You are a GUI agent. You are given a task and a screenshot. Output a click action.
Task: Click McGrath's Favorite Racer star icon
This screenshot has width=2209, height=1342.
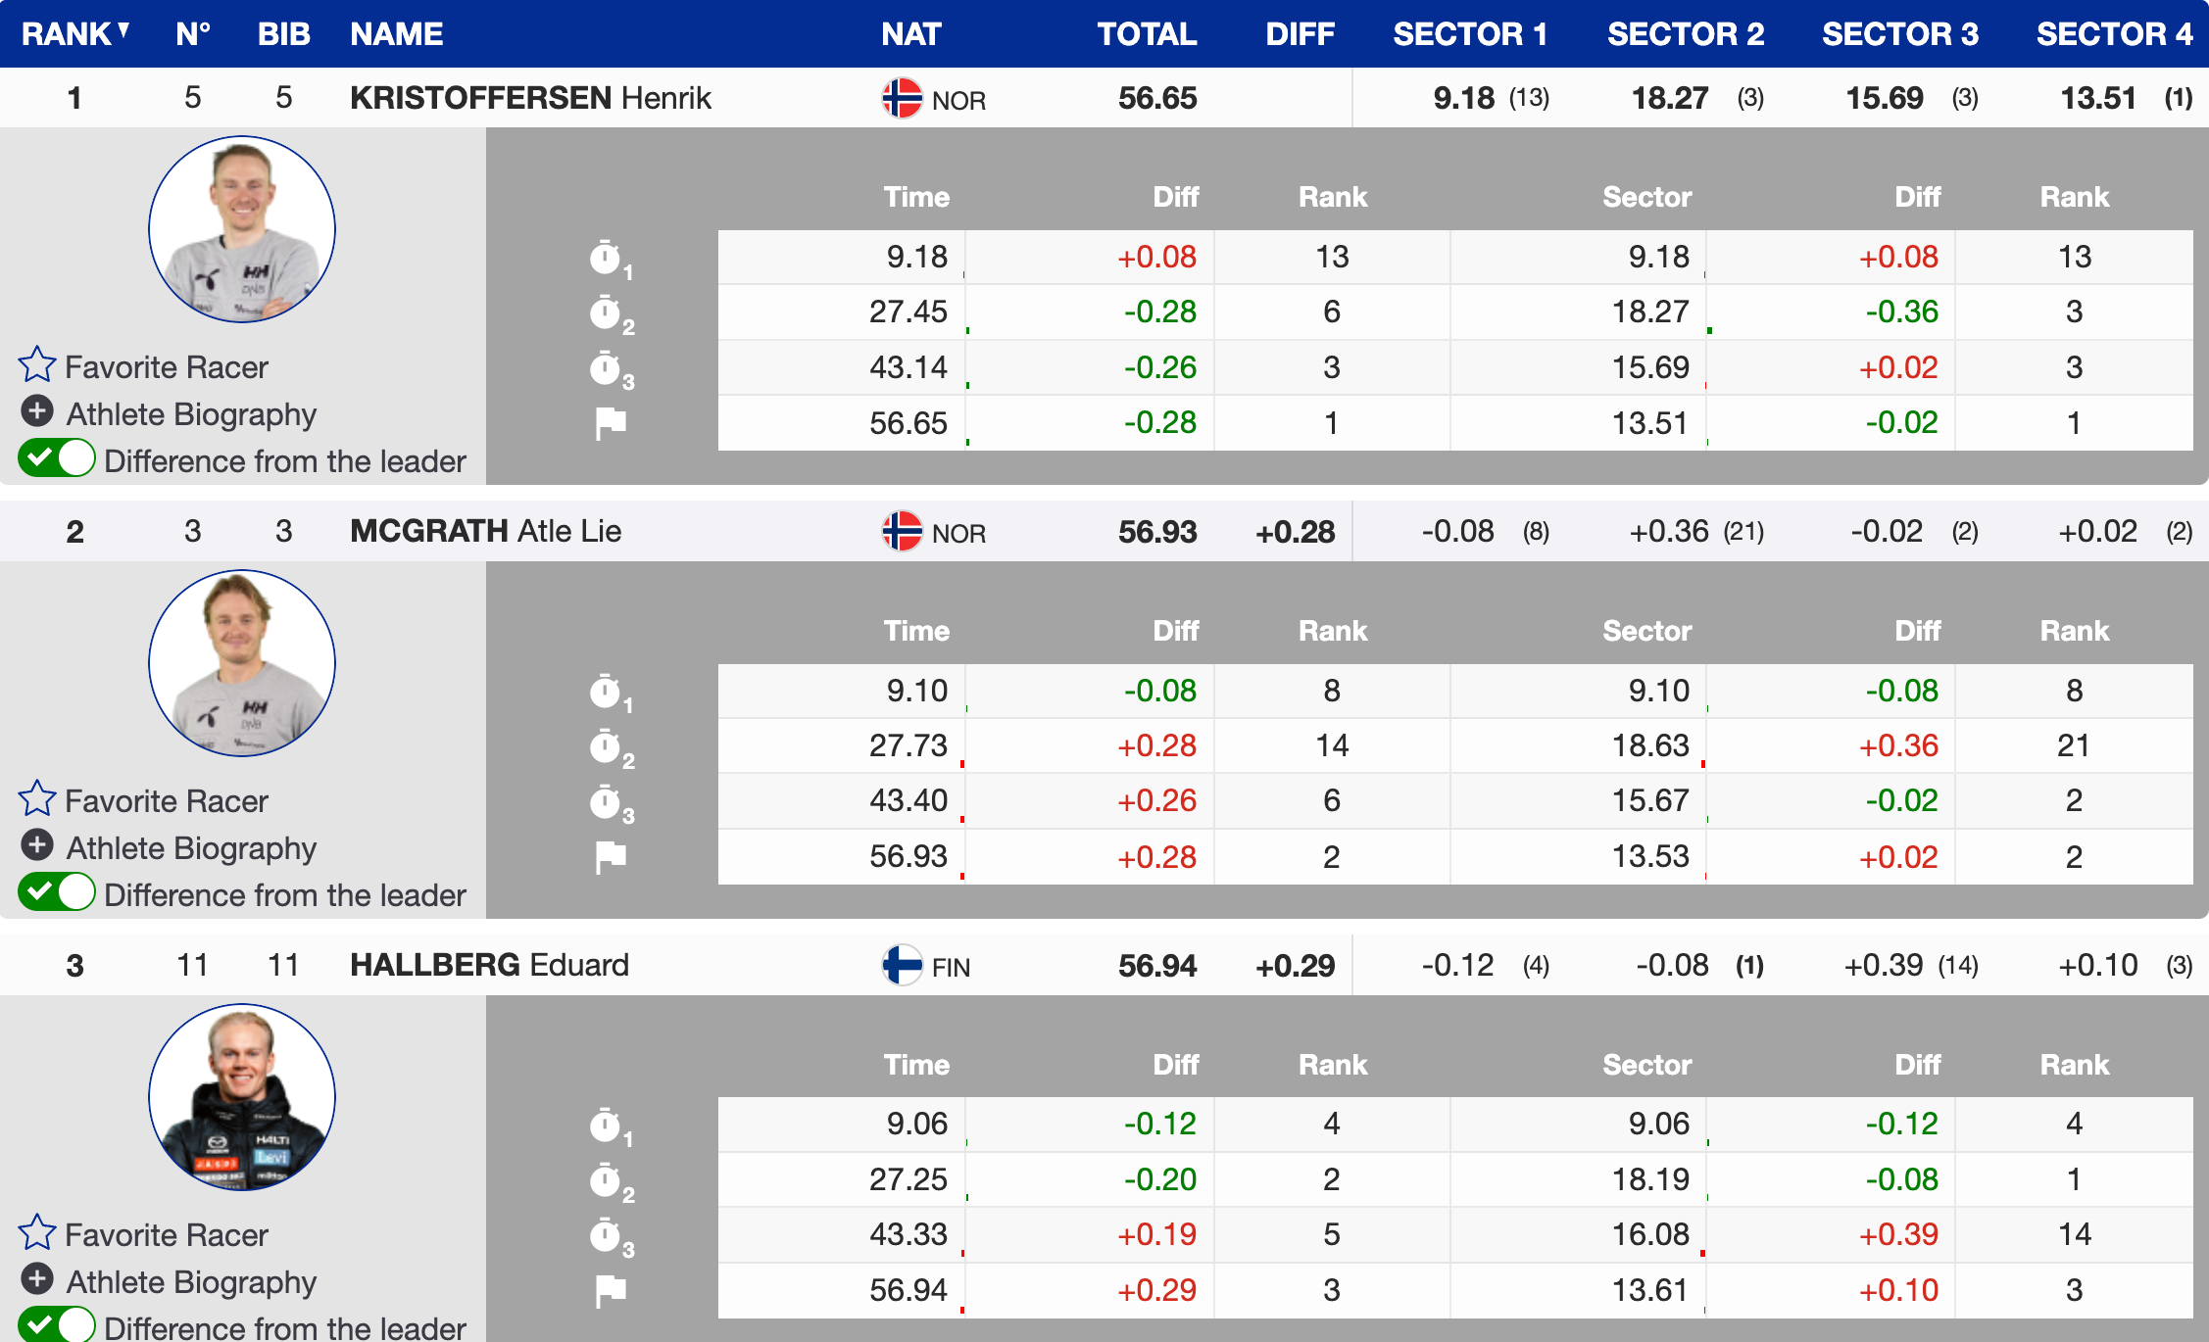37,798
